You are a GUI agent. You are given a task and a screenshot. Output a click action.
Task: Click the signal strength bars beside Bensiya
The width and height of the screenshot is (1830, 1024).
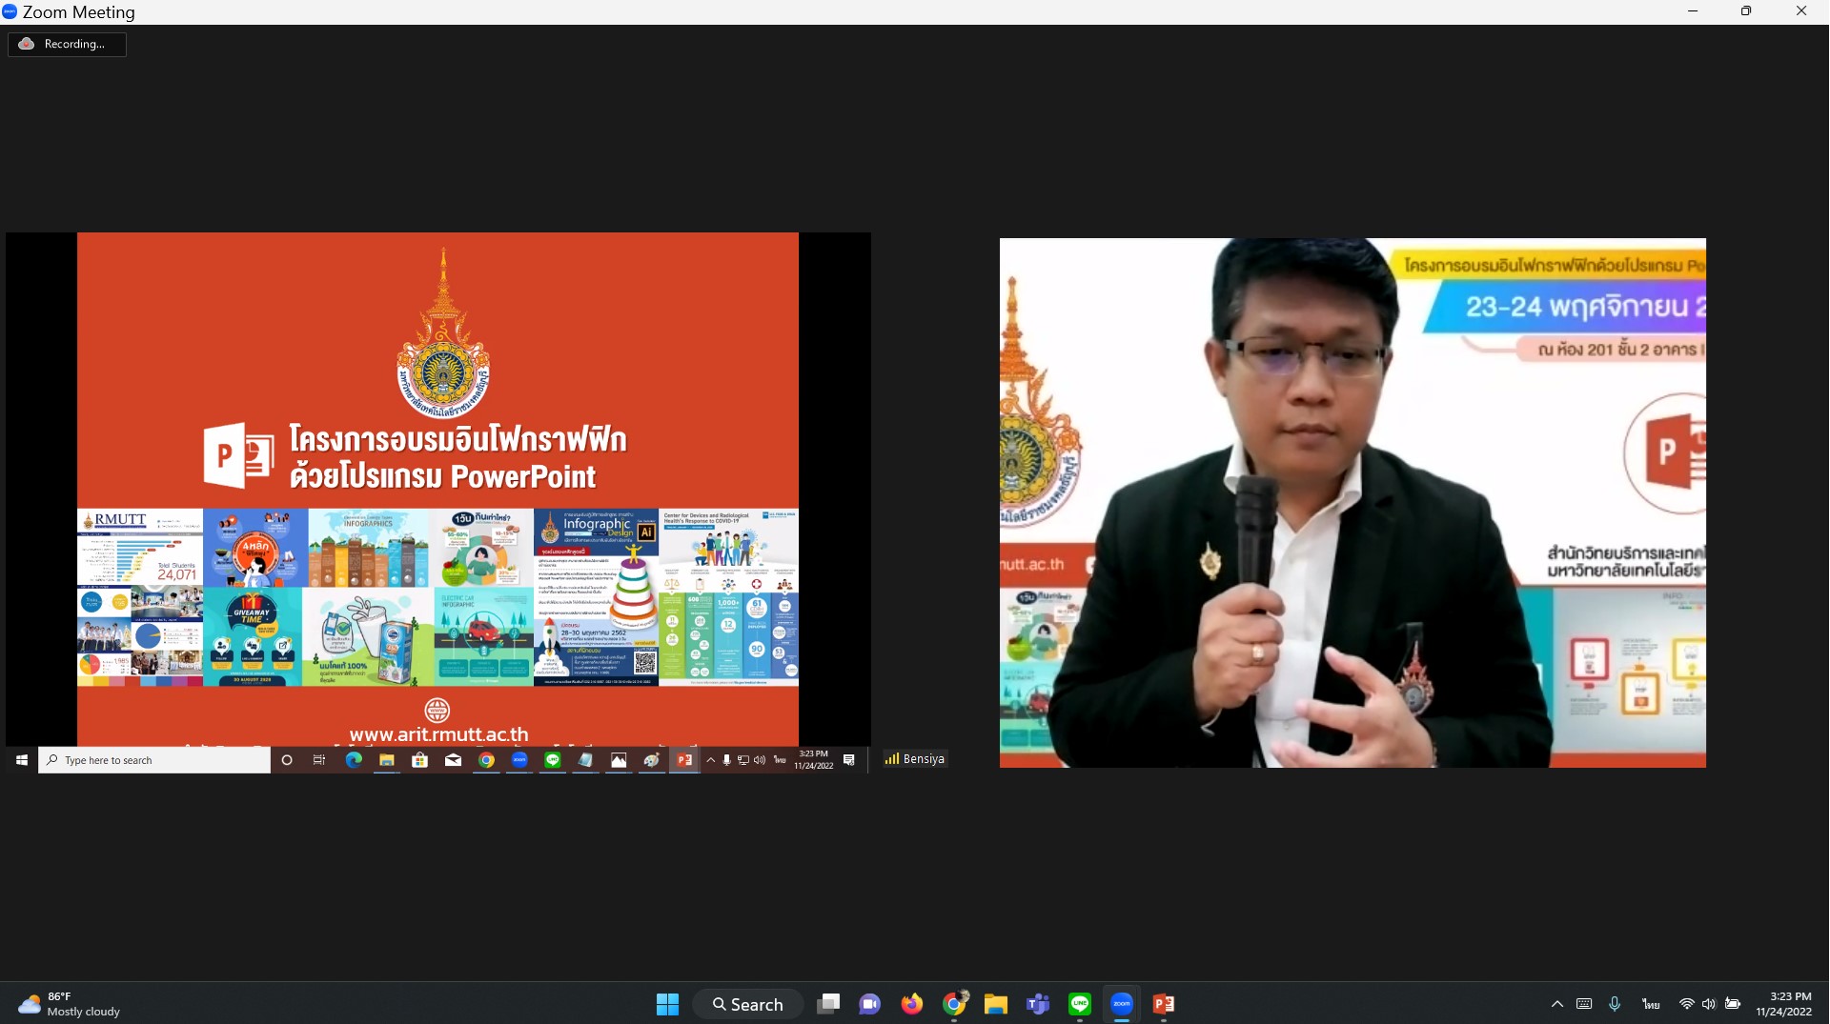click(x=892, y=759)
